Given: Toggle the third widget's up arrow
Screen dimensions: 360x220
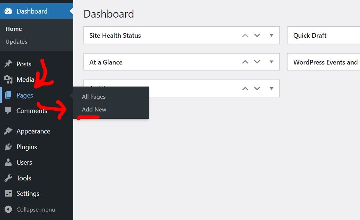Looking at the screenshot, I should [x=245, y=88].
